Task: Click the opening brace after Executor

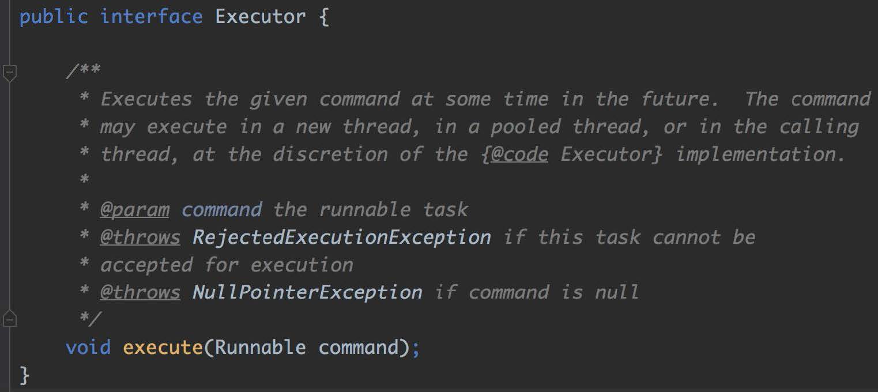Action: coord(323,17)
